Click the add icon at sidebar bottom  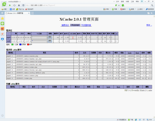coord(3,115)
